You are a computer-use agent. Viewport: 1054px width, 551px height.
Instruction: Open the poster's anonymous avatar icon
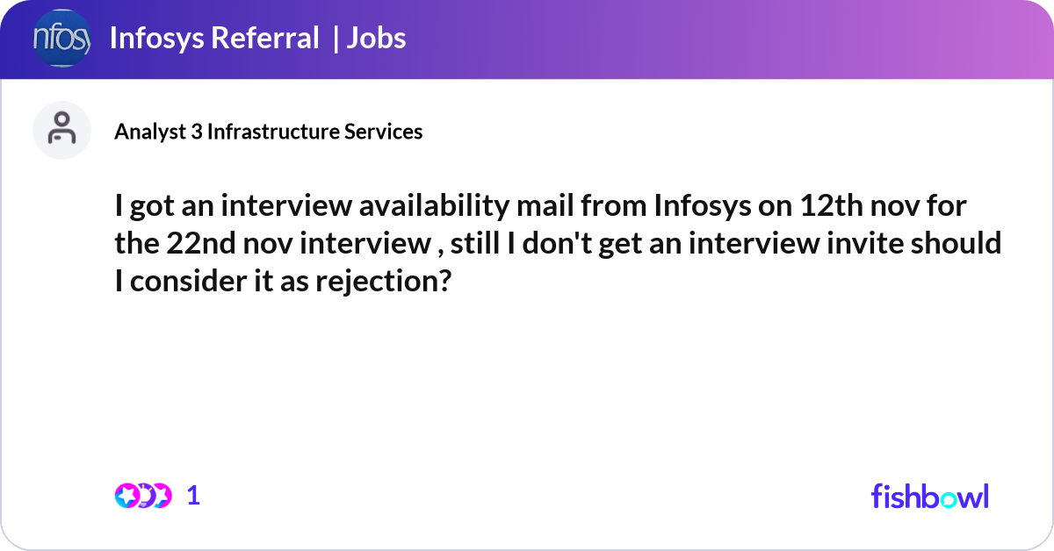coord(61,130)
